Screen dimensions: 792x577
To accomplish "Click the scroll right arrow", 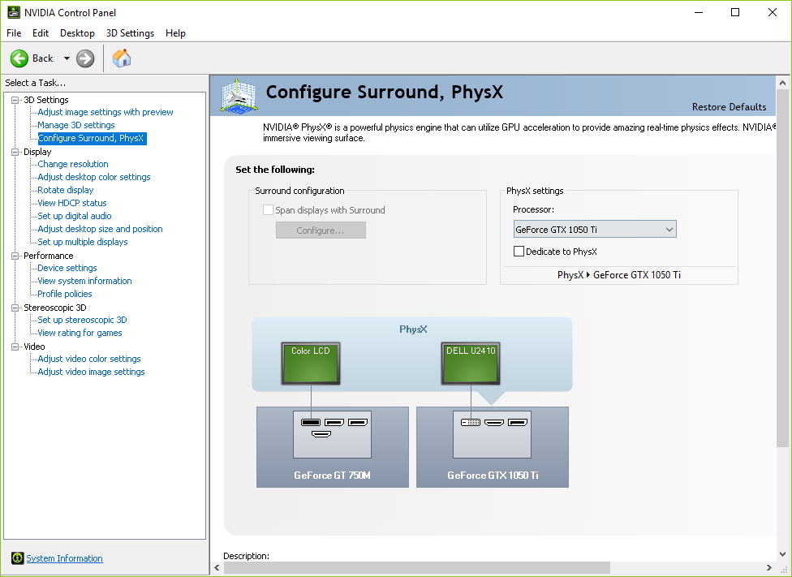I will pyautogui.click(x=769, y=568).
